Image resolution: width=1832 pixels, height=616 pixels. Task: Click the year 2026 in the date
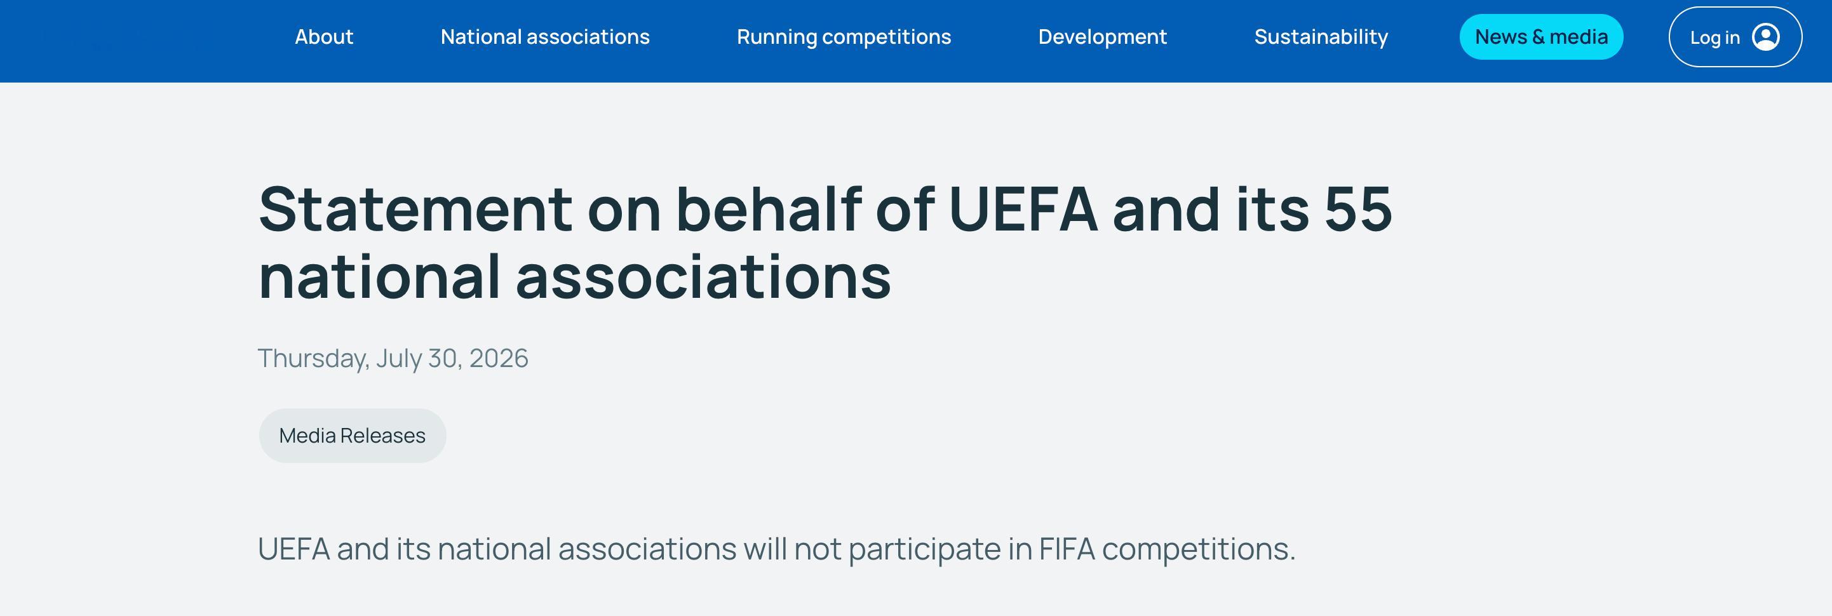click(x=499, y=358)
